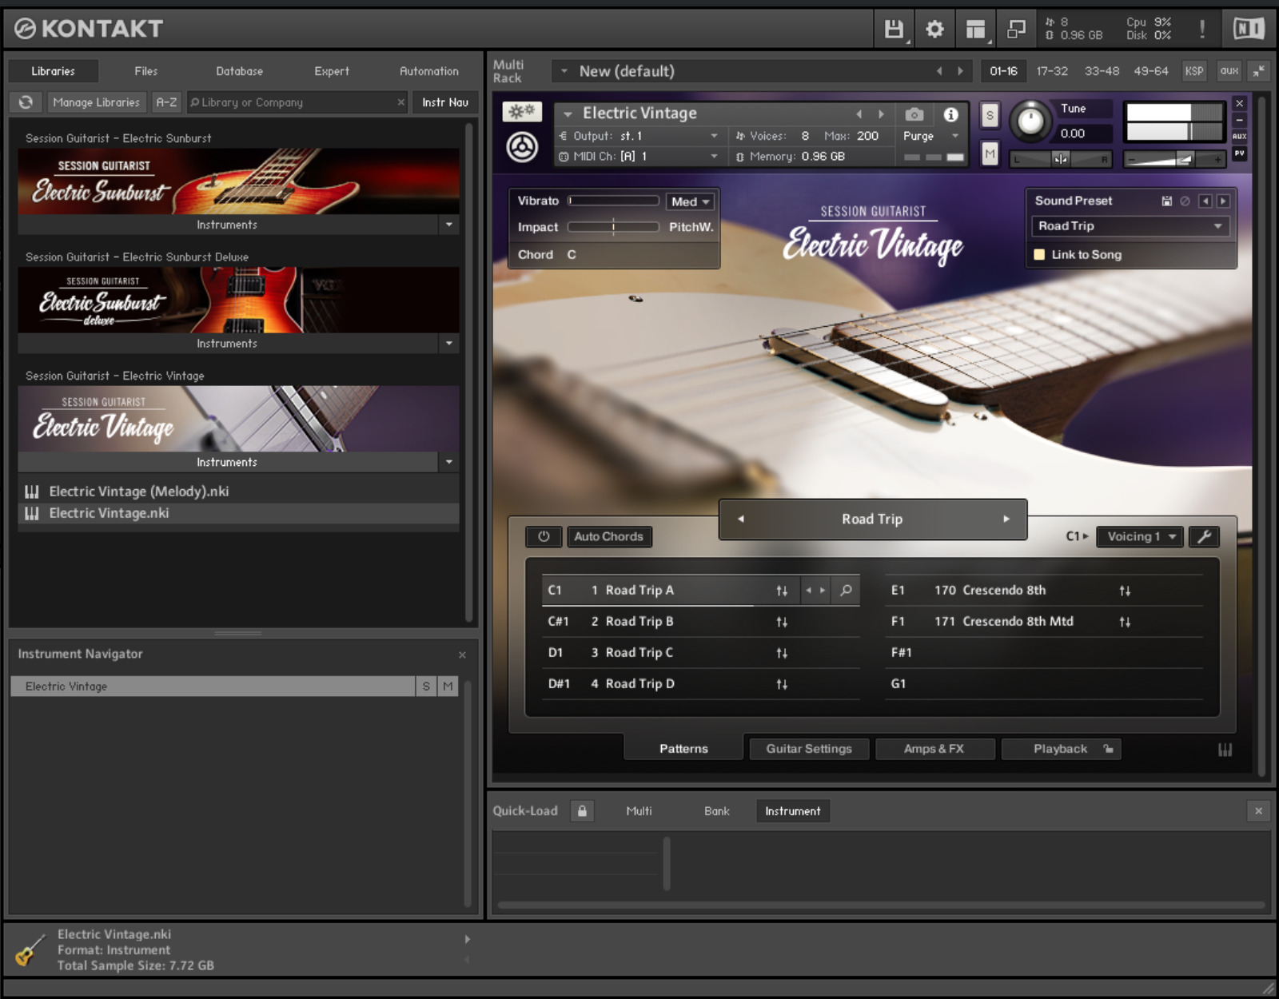Toggle the Link to Song checkbox

coord(1039,255)
